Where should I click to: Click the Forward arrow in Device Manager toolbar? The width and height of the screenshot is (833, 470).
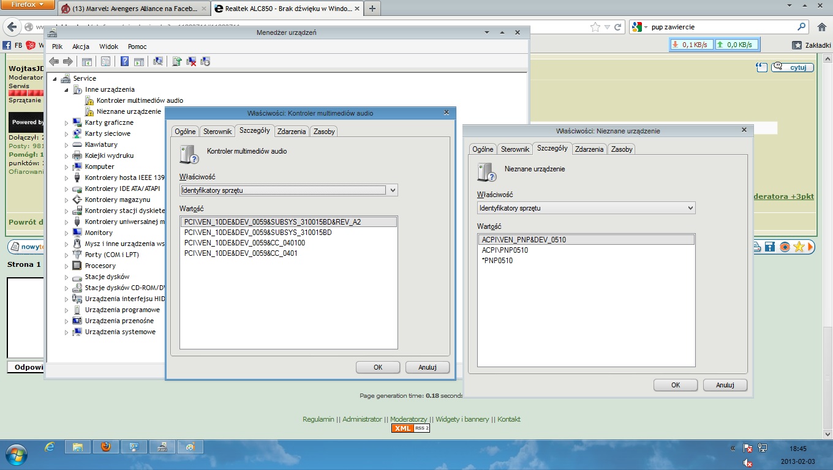pos(68,61)
